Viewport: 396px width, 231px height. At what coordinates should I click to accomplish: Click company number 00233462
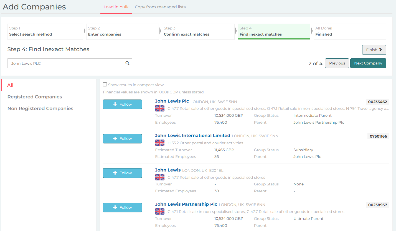[x=377, y=102]
